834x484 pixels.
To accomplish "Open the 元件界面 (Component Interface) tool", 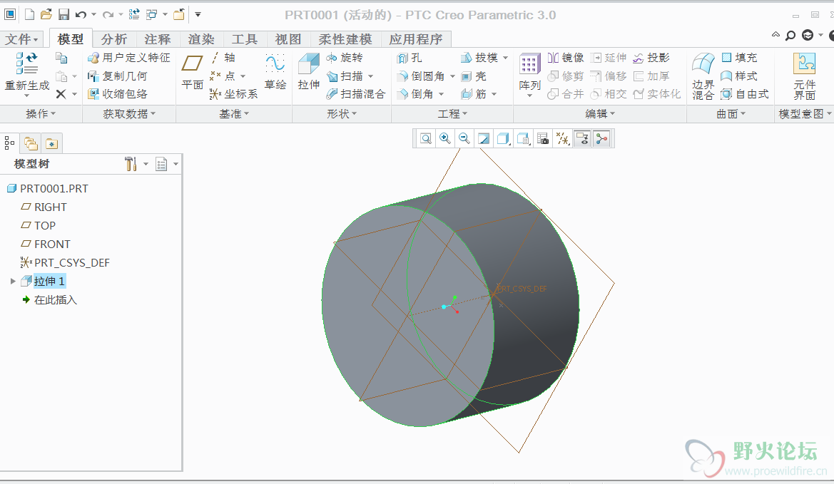I will pyautogui.click(x=804, y=76).
